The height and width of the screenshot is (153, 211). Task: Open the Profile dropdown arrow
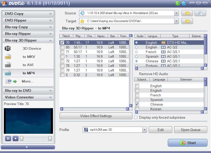(144, 130)
